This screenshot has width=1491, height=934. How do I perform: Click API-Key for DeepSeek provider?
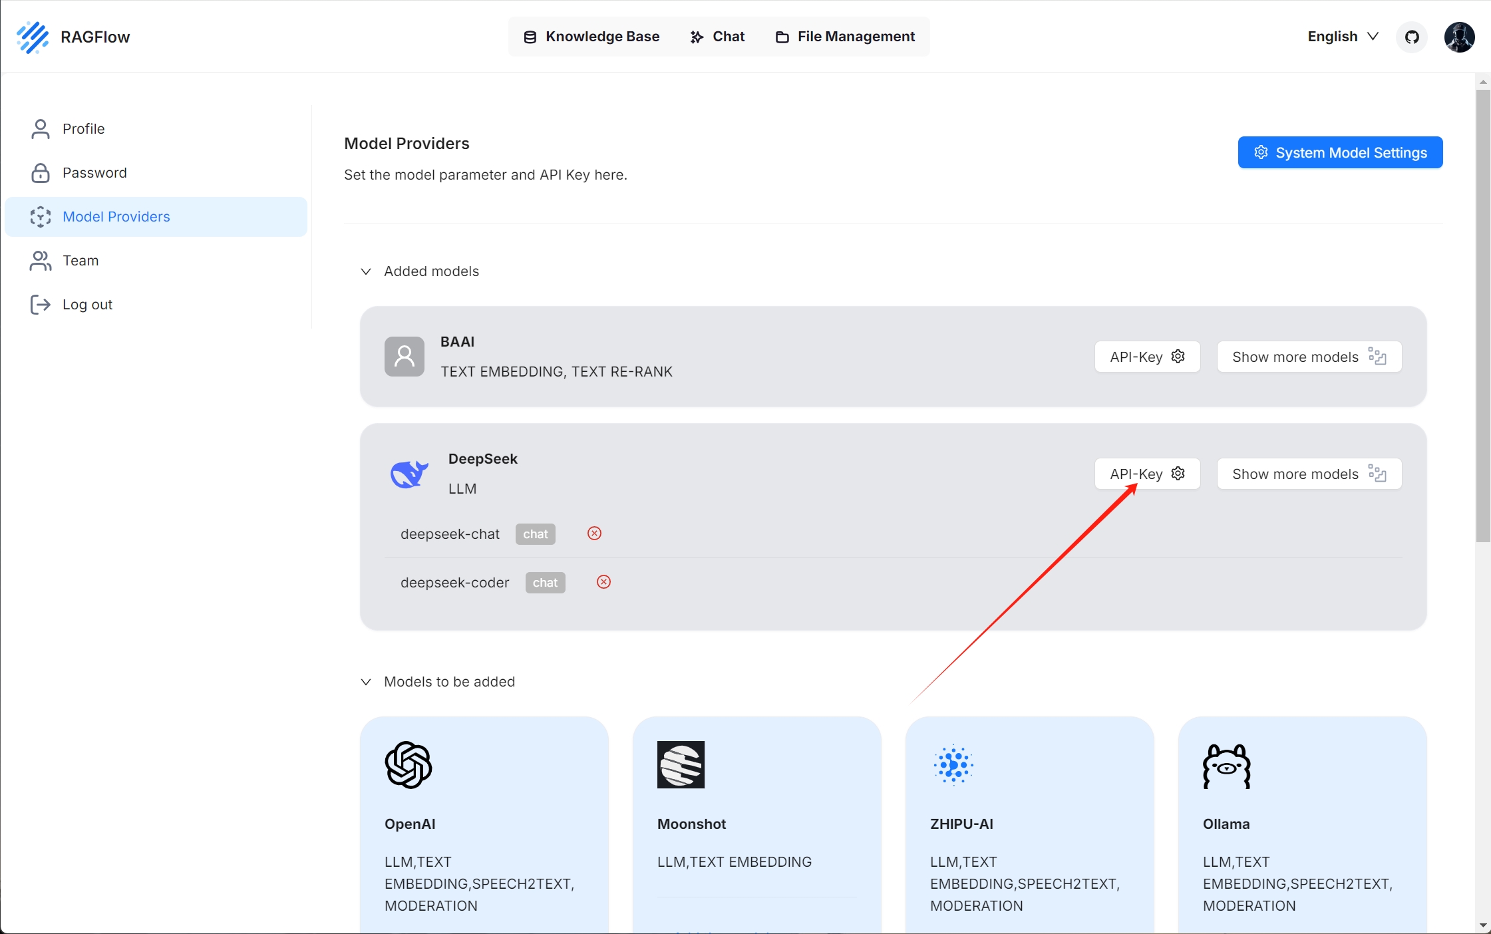pyautogui.click(x=1146, y=474)
